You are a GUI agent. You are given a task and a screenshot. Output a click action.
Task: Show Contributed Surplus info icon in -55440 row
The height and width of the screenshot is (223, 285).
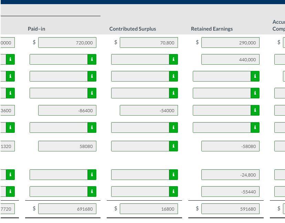click(x=173, y=191)
